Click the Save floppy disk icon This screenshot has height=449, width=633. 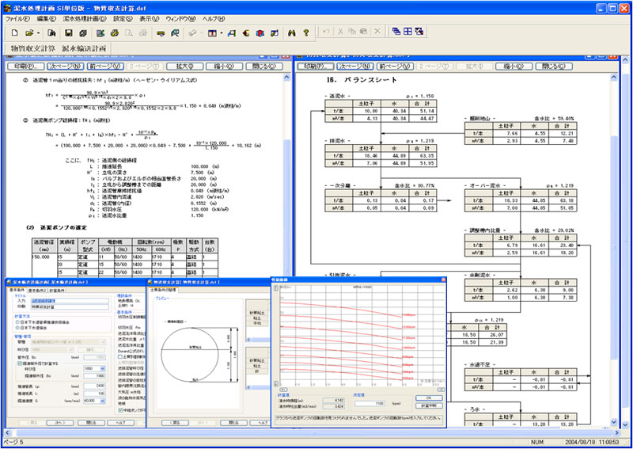[x=69, y=33]
